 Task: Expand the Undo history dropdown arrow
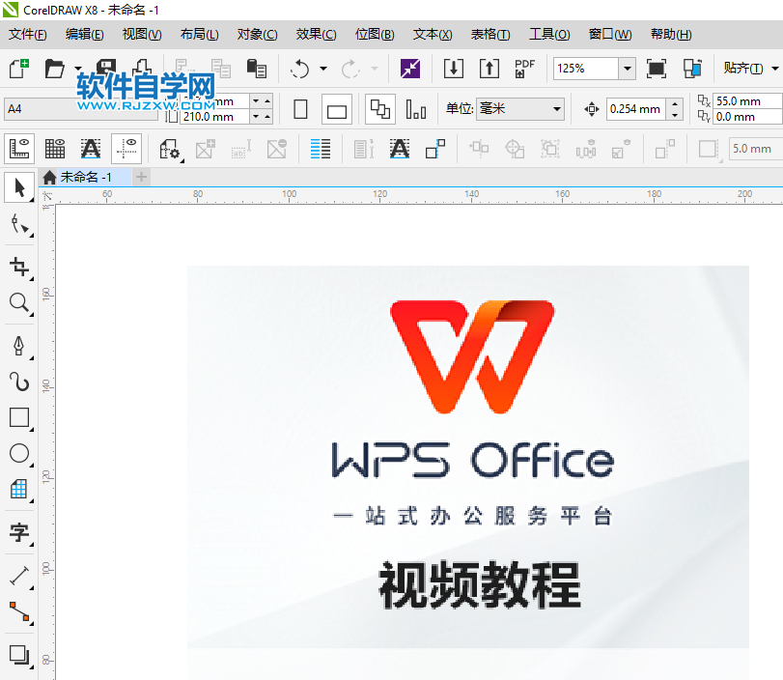coord(323,69)
